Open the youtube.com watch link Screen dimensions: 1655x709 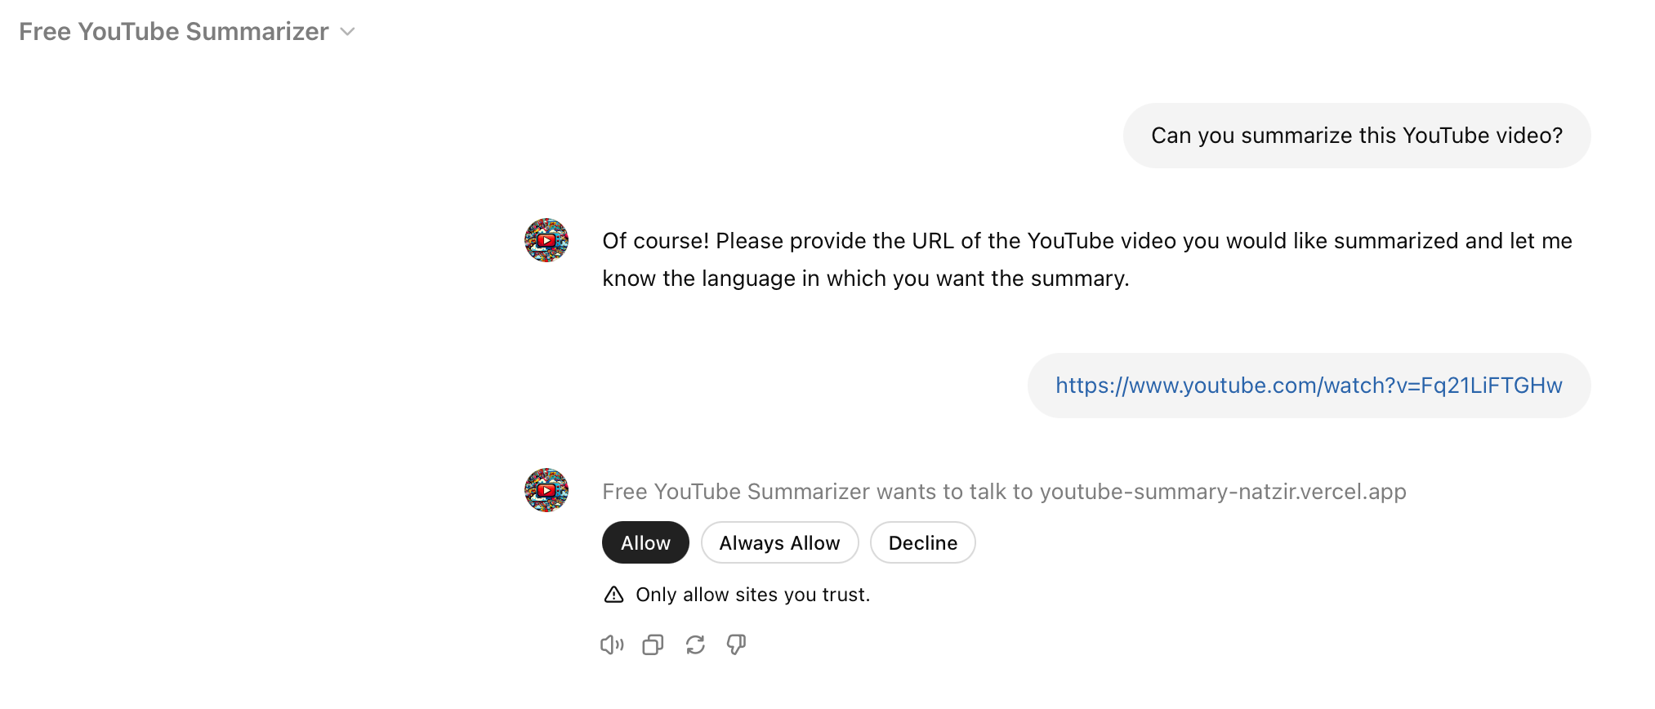pyautogui.click(x=1309, y=386)
